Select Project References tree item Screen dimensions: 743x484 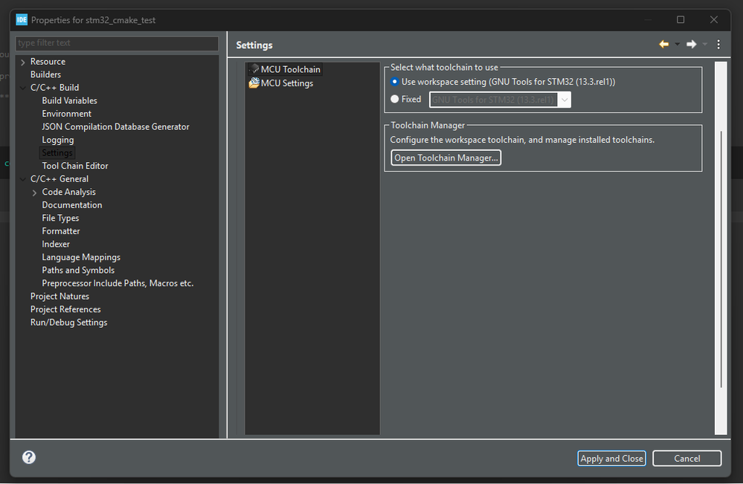point(65,309)
